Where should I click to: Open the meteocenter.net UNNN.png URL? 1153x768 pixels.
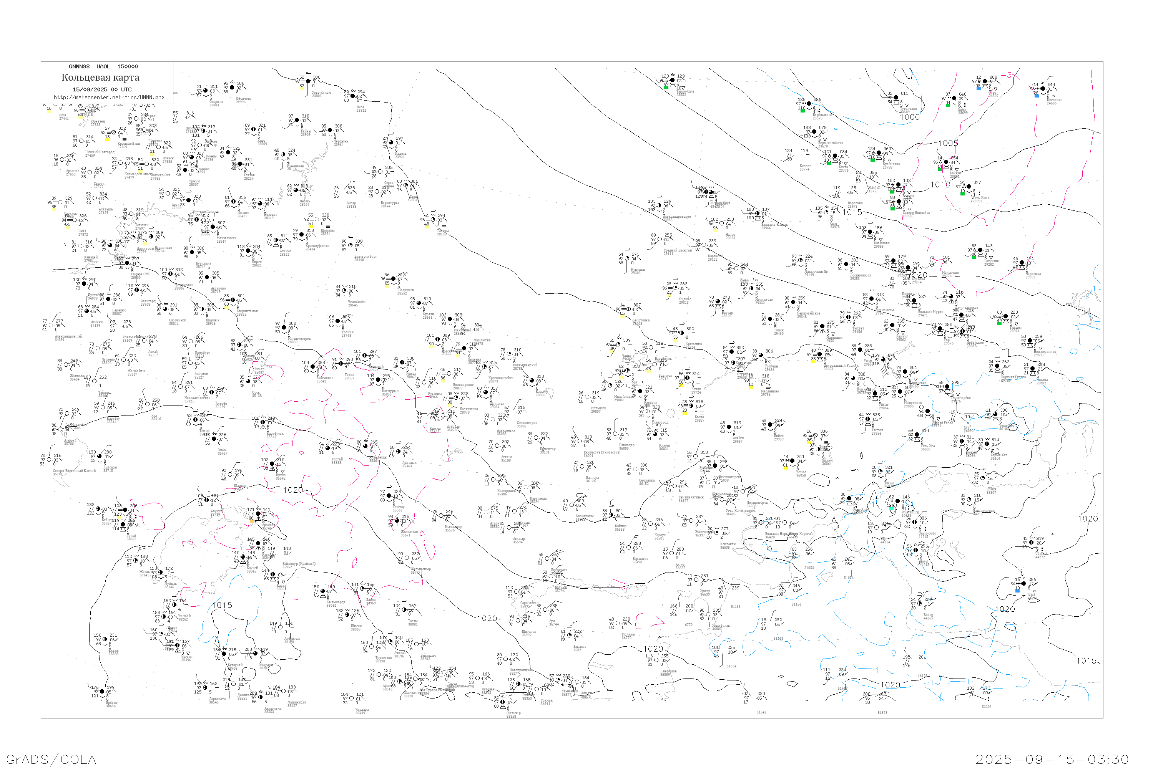pyautogui.click(x=109, y=97)
